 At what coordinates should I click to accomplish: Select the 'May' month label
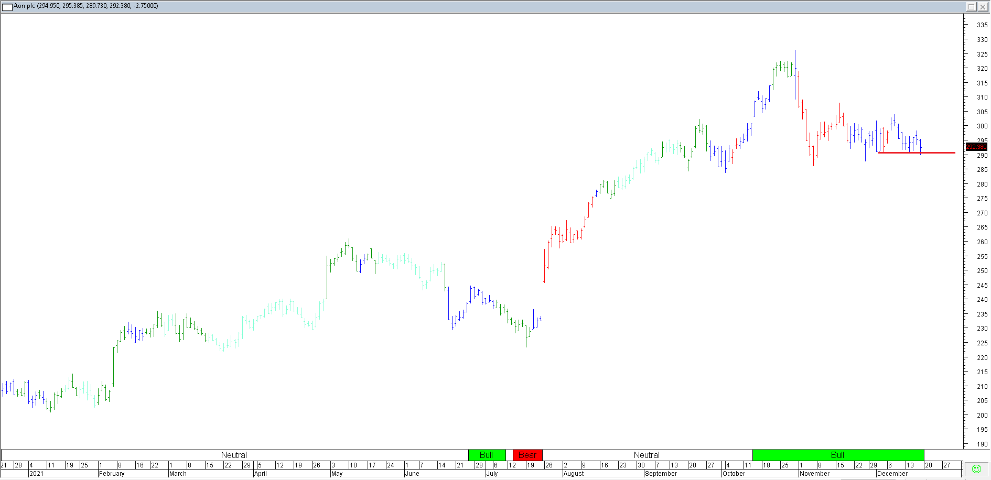click(337, 474)
